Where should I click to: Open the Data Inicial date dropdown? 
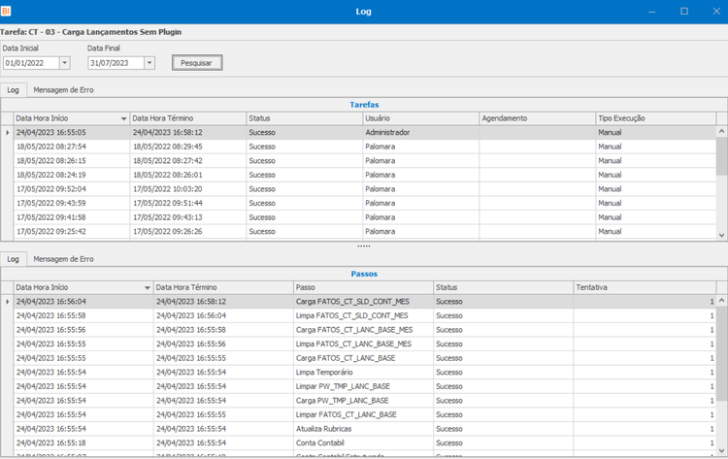point(65,63)
